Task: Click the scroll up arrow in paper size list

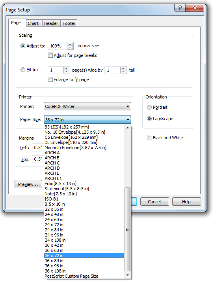Action: click(128, 128)
